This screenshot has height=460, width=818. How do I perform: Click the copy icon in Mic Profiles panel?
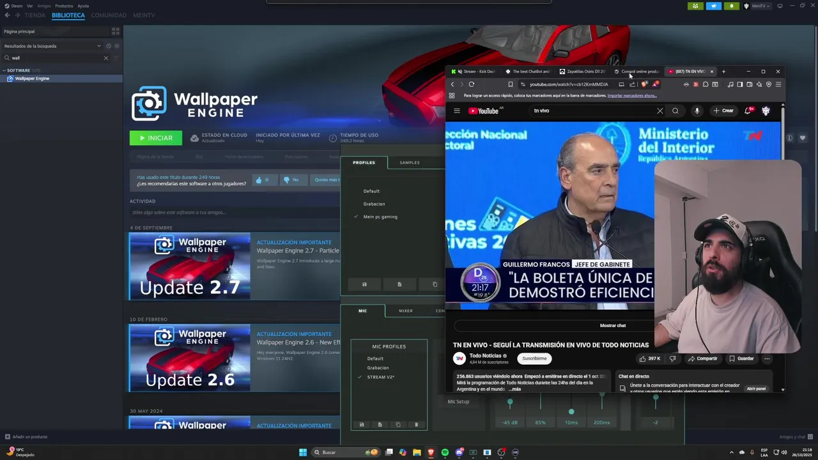click(x=398, y=424)
